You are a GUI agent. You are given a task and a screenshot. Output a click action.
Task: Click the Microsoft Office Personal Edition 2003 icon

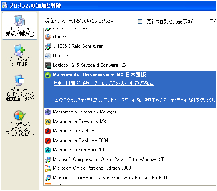click(48, 168)
